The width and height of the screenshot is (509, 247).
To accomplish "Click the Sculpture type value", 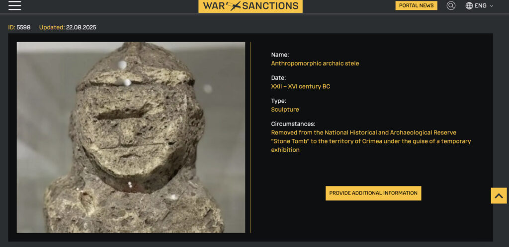I will (x=285, y=110).
